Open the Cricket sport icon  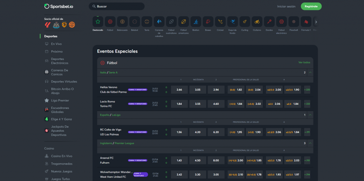220,22
